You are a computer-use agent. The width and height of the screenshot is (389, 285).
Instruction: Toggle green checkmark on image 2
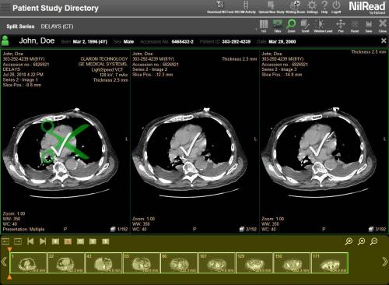point(191,144)
